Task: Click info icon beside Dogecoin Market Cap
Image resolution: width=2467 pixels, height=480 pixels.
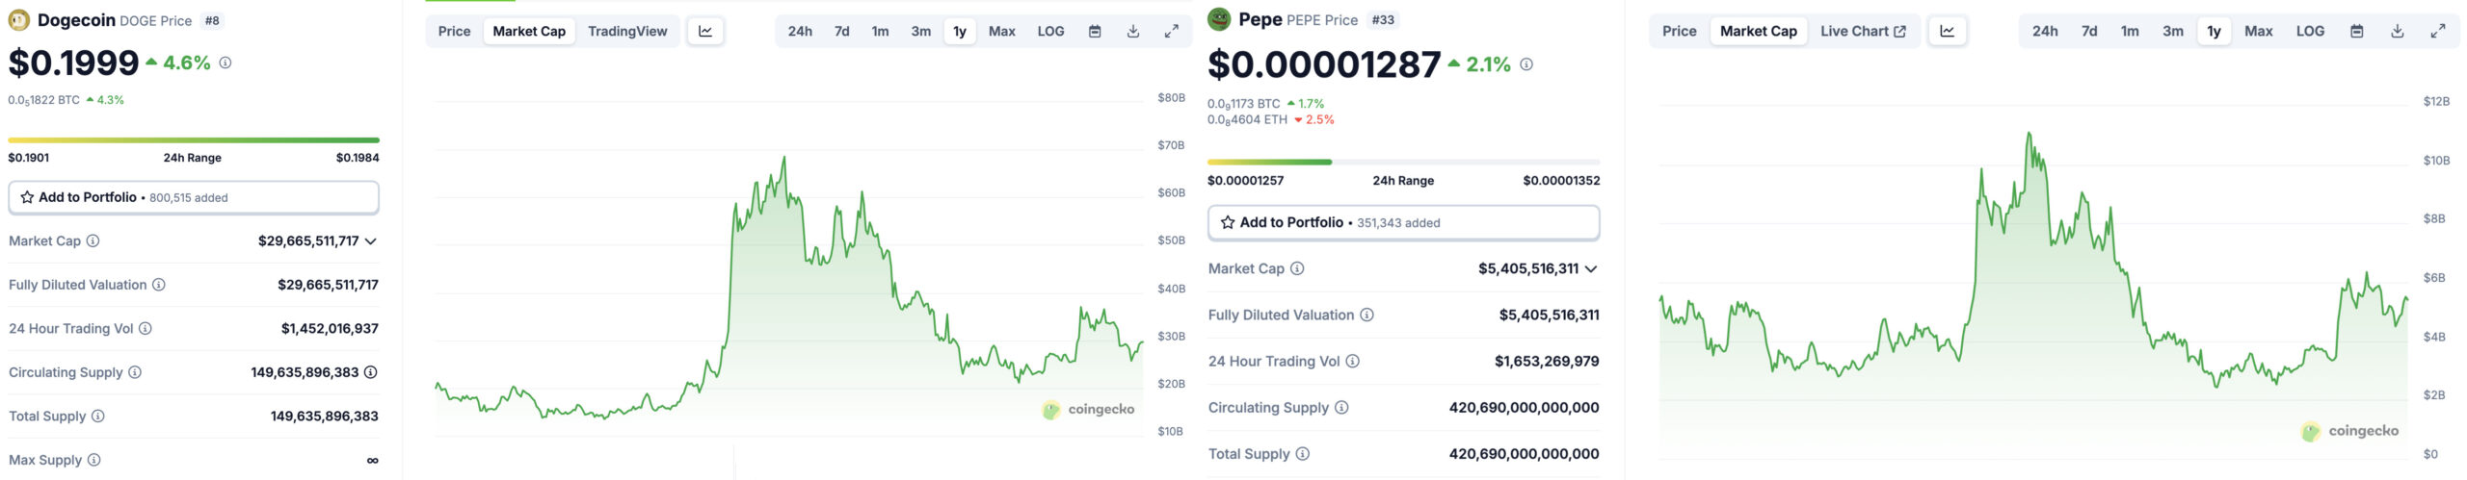Action: coord(93,241)
